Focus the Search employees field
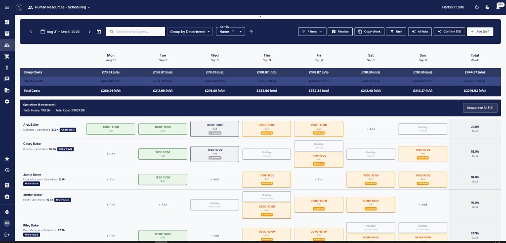 135,32
